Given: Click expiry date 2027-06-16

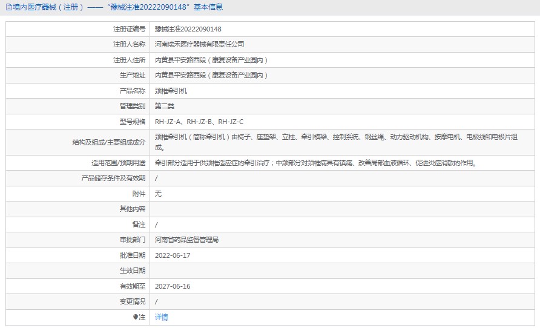Looking at the screenshot, I should (x=173, y=286).
